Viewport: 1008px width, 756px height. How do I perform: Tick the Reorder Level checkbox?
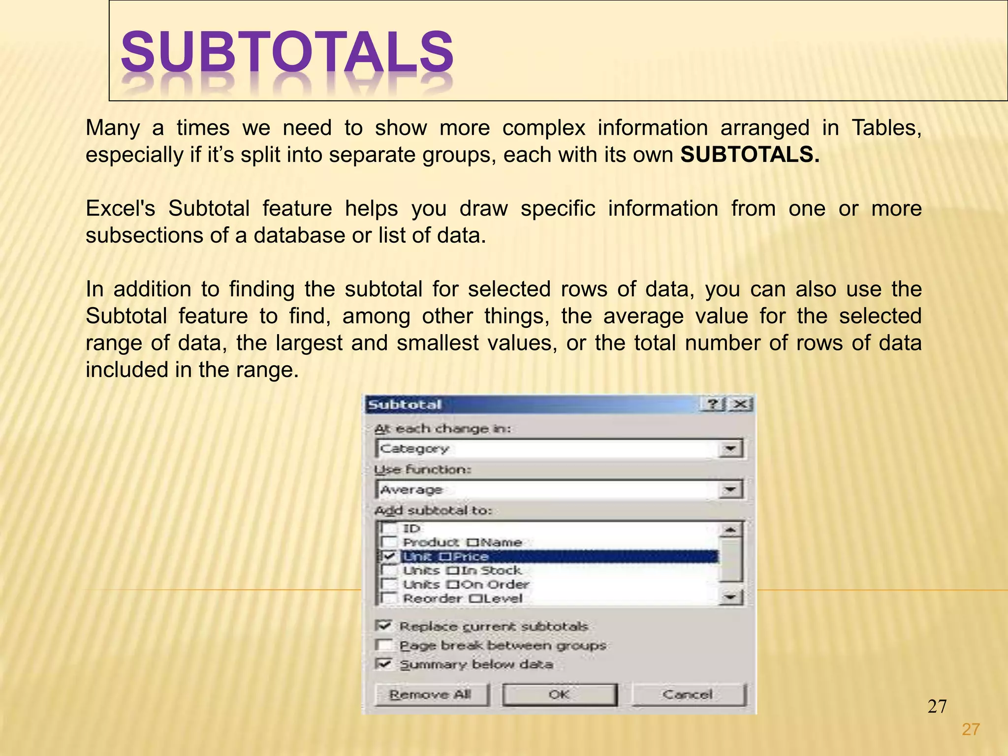pyautogui.click(x=389, y=598)
